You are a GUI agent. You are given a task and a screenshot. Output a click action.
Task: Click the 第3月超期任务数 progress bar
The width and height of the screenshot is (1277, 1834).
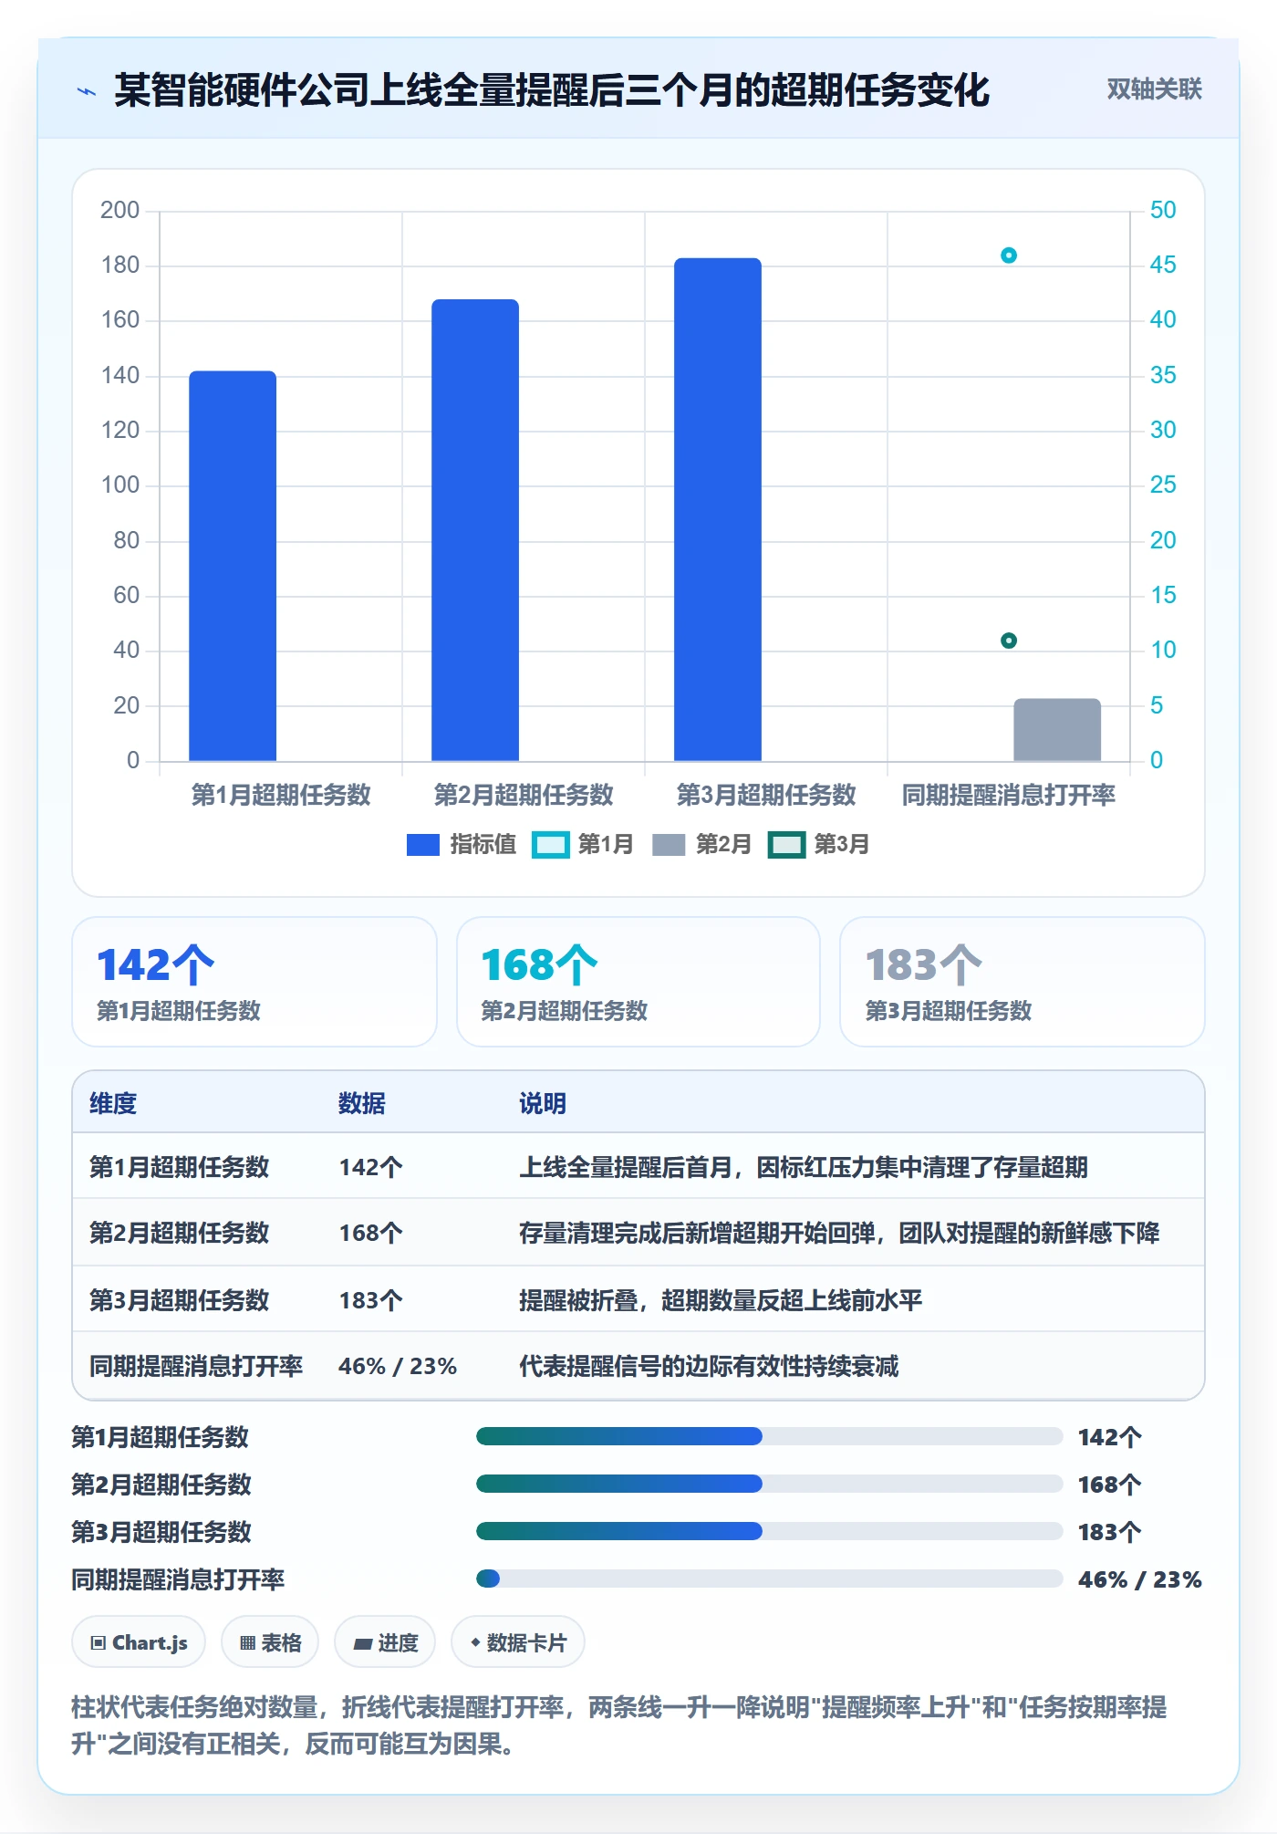(x=770, y=1532)
